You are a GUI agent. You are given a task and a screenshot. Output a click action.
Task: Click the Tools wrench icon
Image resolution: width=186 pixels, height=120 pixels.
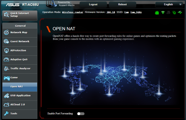tap(6, 113)
